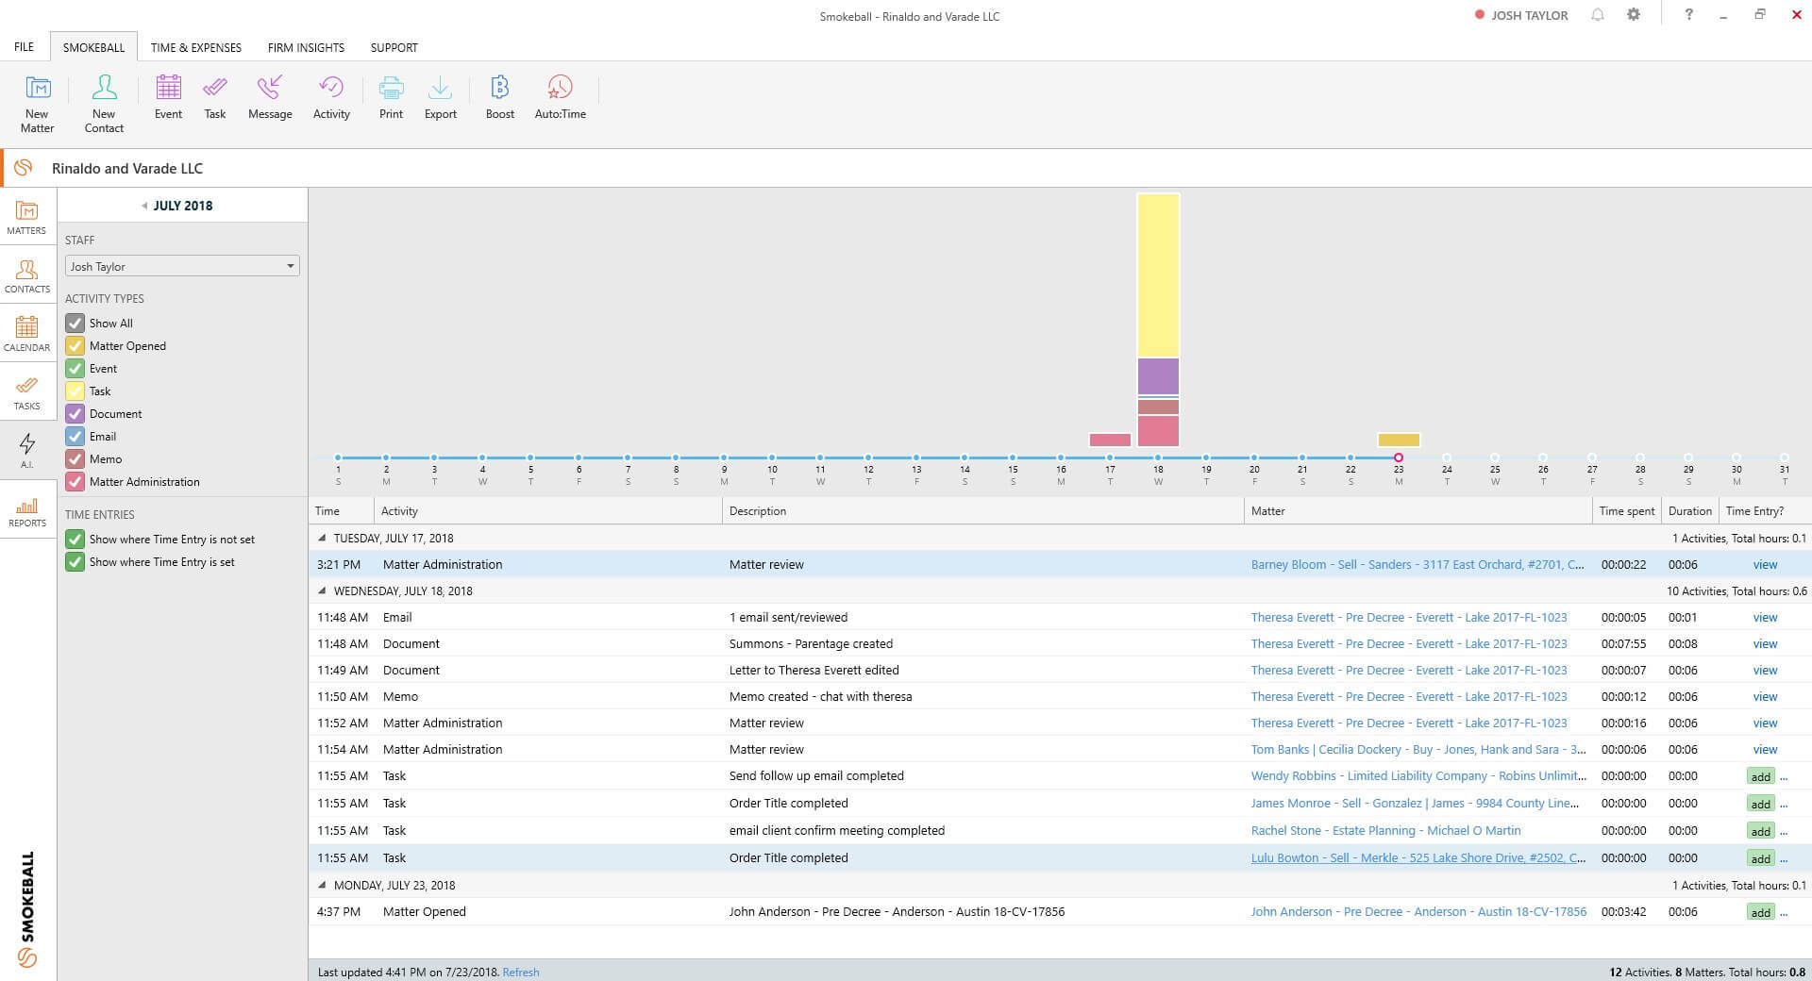Screen dimensions: 1812x981
Task: Open the settings gear
Action: click(1634, 15)
